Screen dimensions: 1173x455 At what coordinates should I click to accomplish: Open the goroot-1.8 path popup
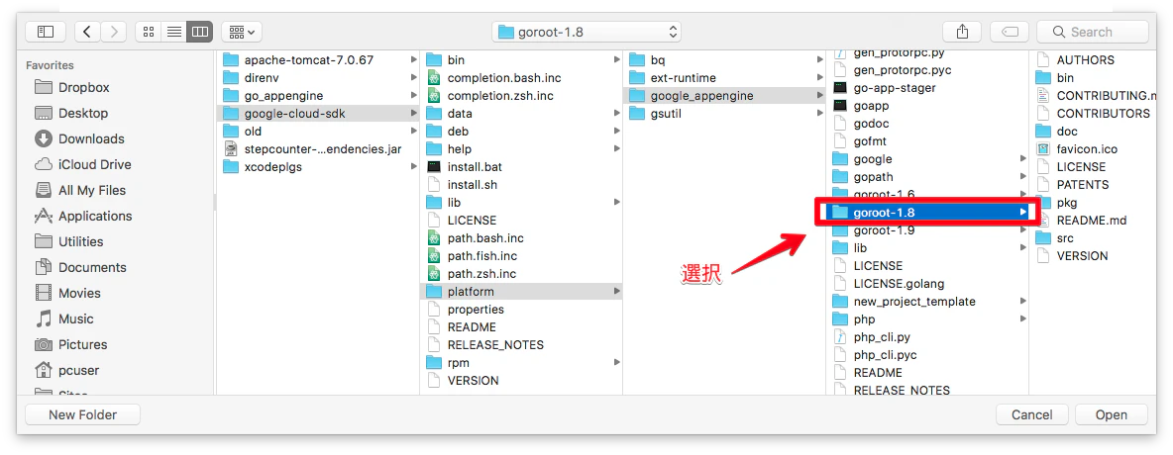point(586,32)
